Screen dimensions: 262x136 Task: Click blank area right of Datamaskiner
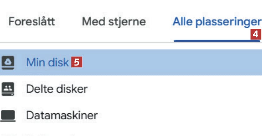[x=171, y=116]
